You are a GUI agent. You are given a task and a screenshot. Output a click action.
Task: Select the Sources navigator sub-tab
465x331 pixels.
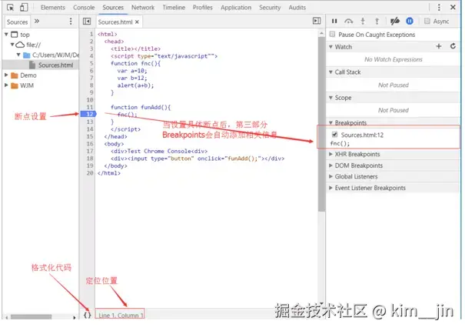click(x=17, y=22)
